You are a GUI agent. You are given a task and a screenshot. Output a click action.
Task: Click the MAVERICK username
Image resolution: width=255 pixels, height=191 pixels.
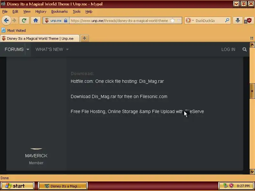36,156
